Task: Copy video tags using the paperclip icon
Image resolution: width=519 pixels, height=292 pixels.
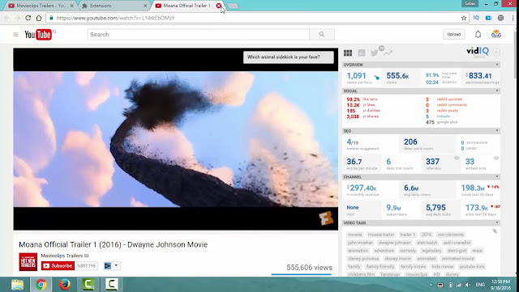Action: (x=495, y=231)
